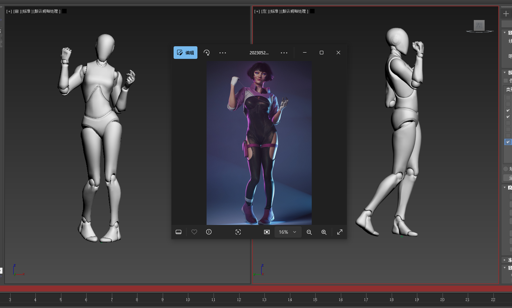Mark the photo as favorite with heart icon

pos(194,232)
